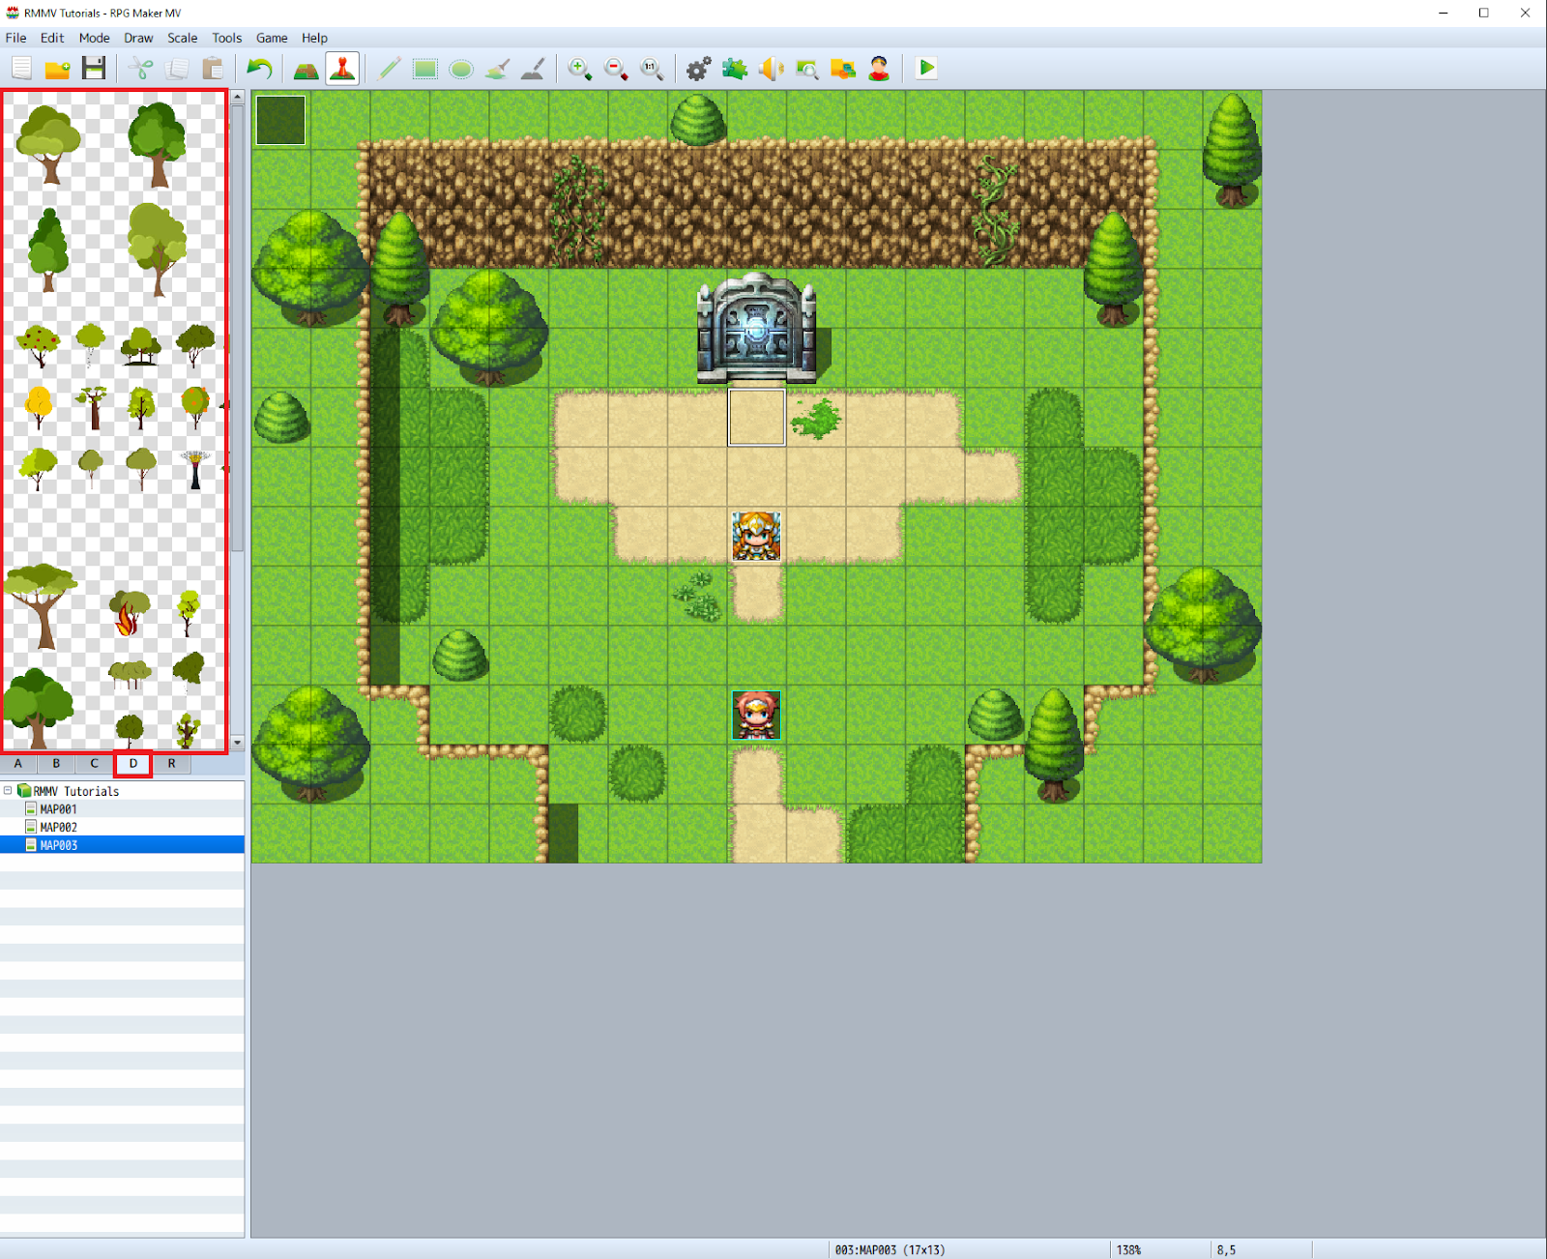The width and height of the screenshot is (1547, 1259).
Task: Select MAP003 in the map tree
Action: [x=58, y=845]
